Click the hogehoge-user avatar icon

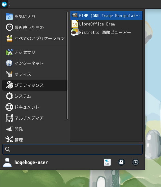(x=7, y=162)
